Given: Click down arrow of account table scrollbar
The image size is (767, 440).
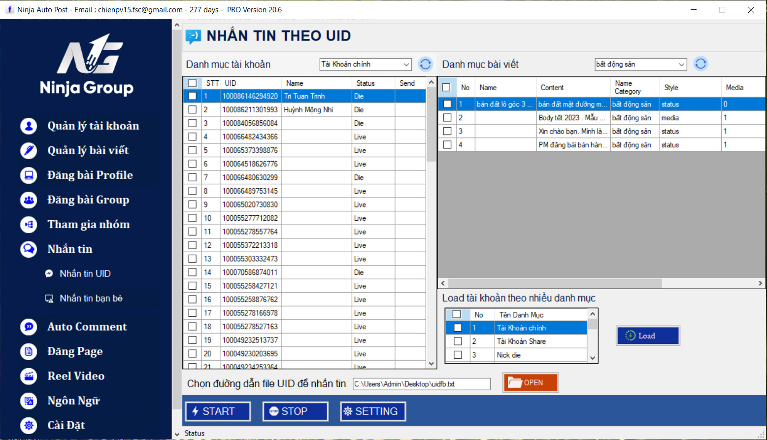Looking at the screenshot, I should [431, 364].
